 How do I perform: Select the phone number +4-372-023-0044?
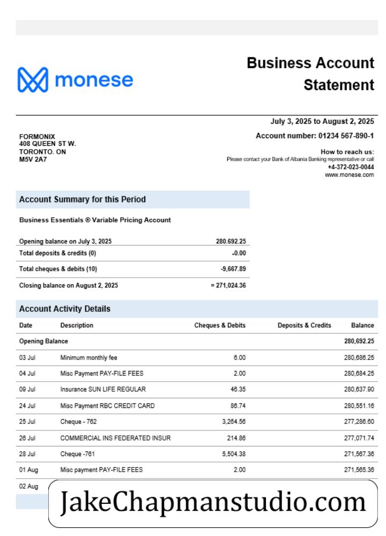tap(351, 167)
